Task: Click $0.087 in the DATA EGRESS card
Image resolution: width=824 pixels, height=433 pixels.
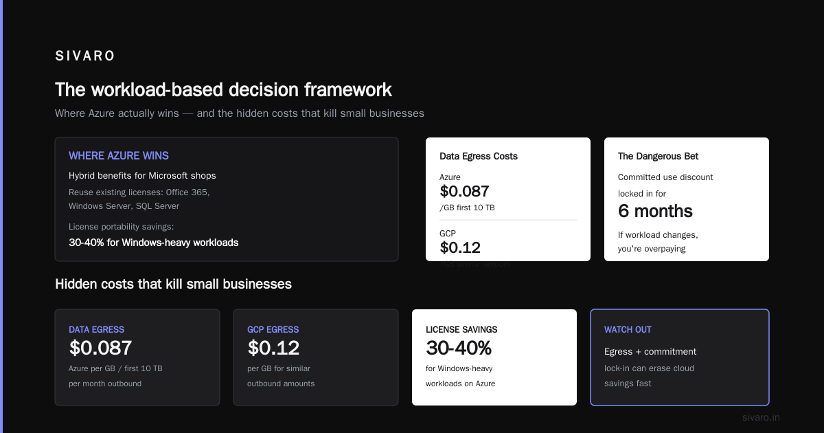Action: [100, 348]
